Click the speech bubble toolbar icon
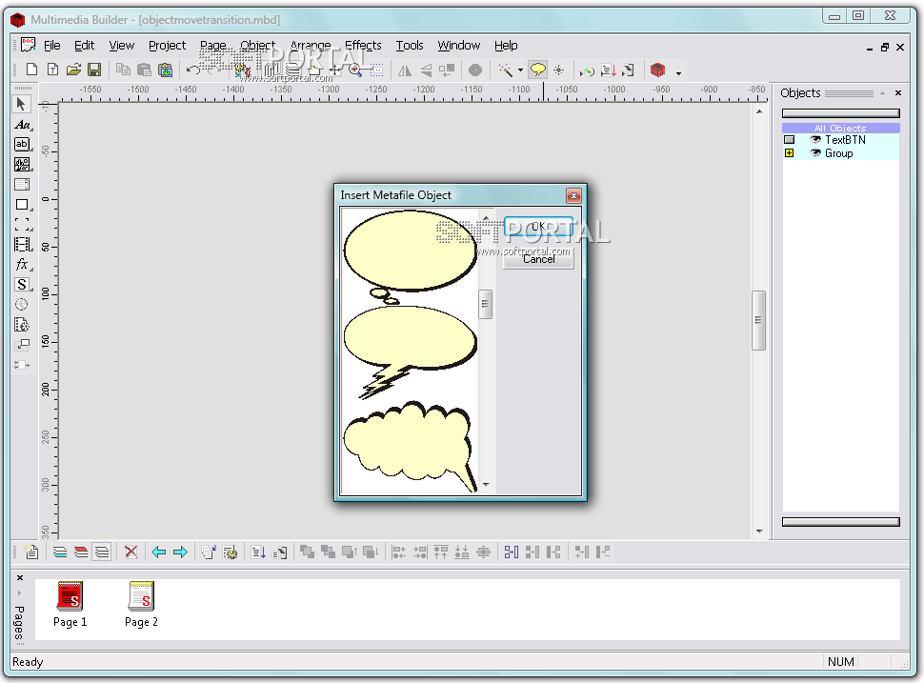 click(x=537, y=70)
